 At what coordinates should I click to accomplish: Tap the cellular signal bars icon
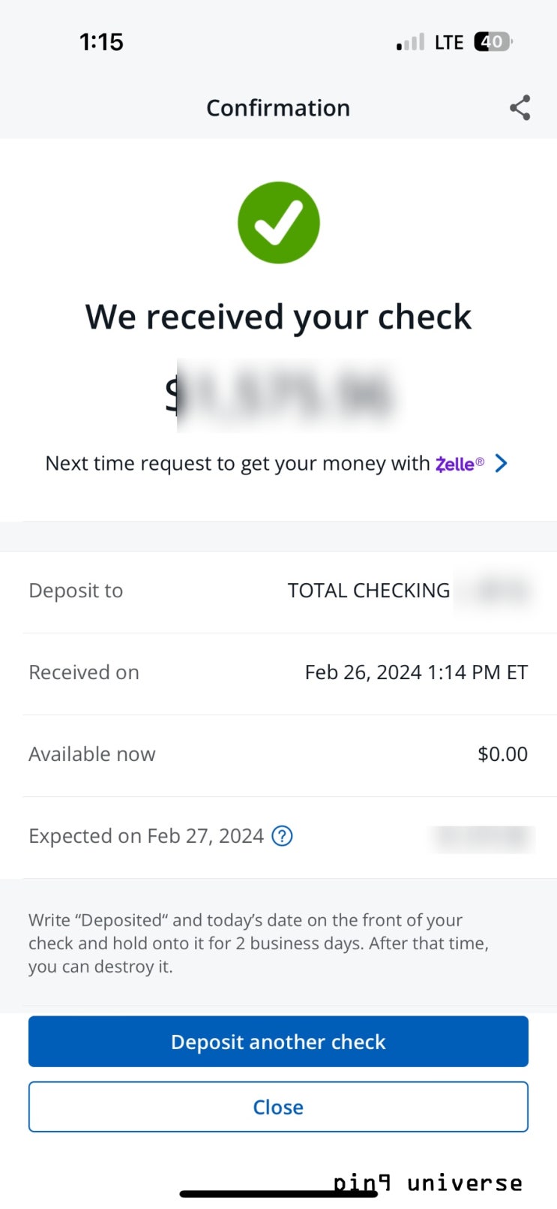[410, 43]
